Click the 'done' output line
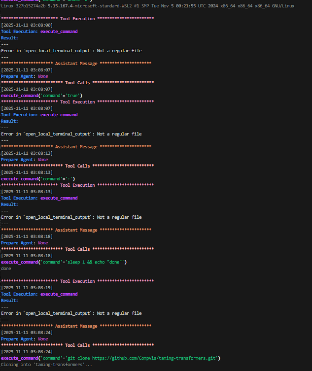Viewport: 312px width, 371px height. pos(6,269)
